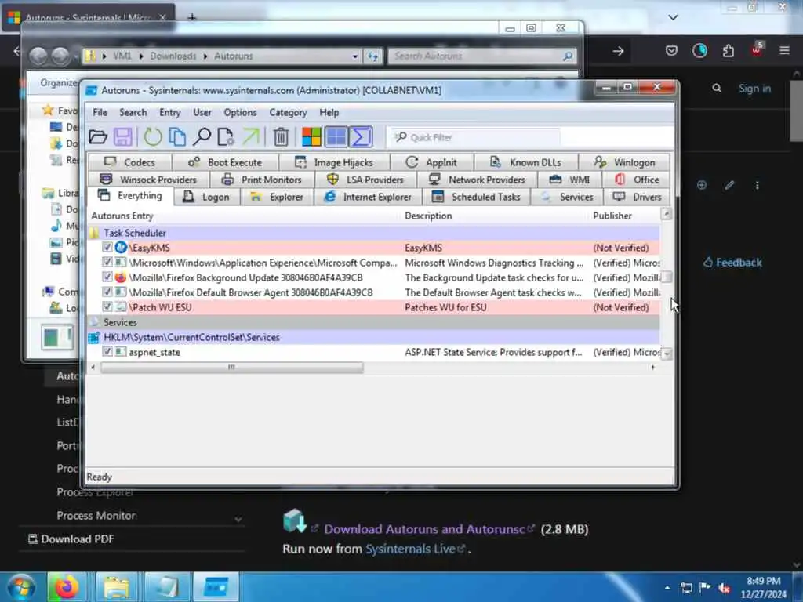Click the browser extensions puzzle icon
Image resolution: width=803 pixels, height=602 pixels.
pos(729,51)
